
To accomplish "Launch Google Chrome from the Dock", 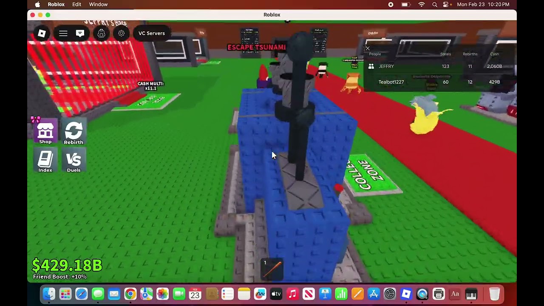I will click(130, 294).
